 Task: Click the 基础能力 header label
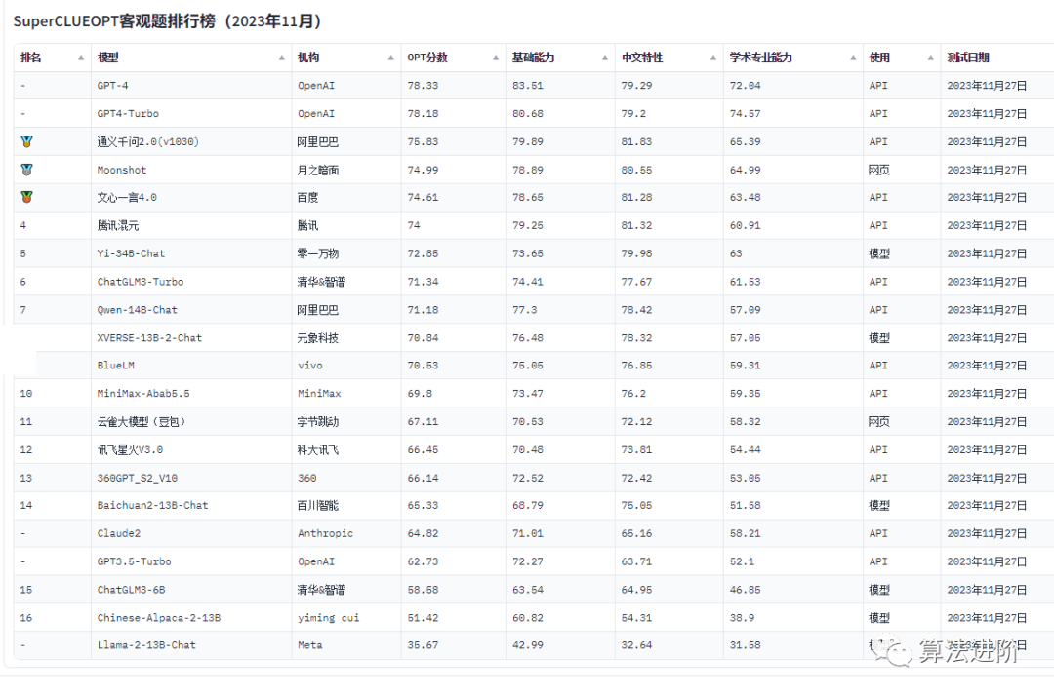(x=533, y=58)
